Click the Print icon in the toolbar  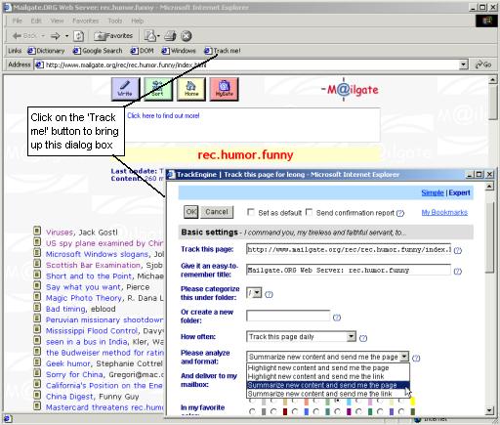point(170,36)
